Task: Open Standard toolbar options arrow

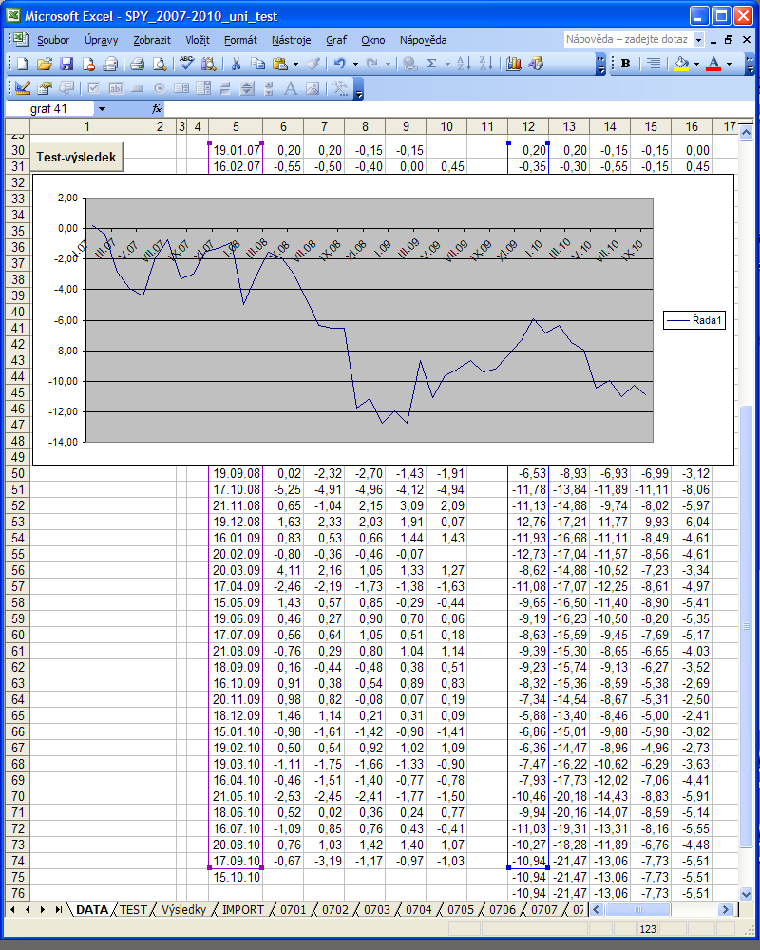Action: point(600,65)
